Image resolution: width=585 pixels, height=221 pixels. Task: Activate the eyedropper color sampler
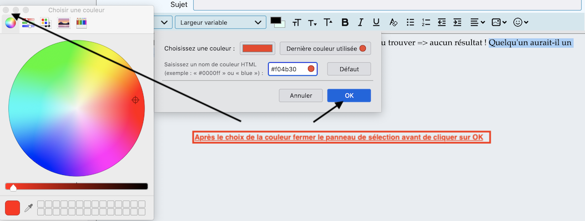coord(29,208)
